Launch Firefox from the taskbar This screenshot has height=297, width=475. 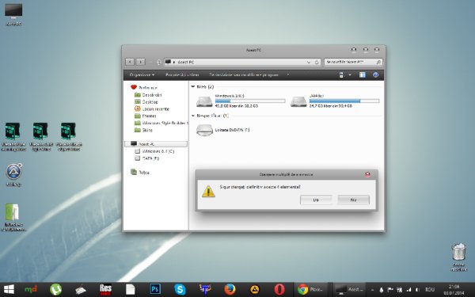(230, 290)
